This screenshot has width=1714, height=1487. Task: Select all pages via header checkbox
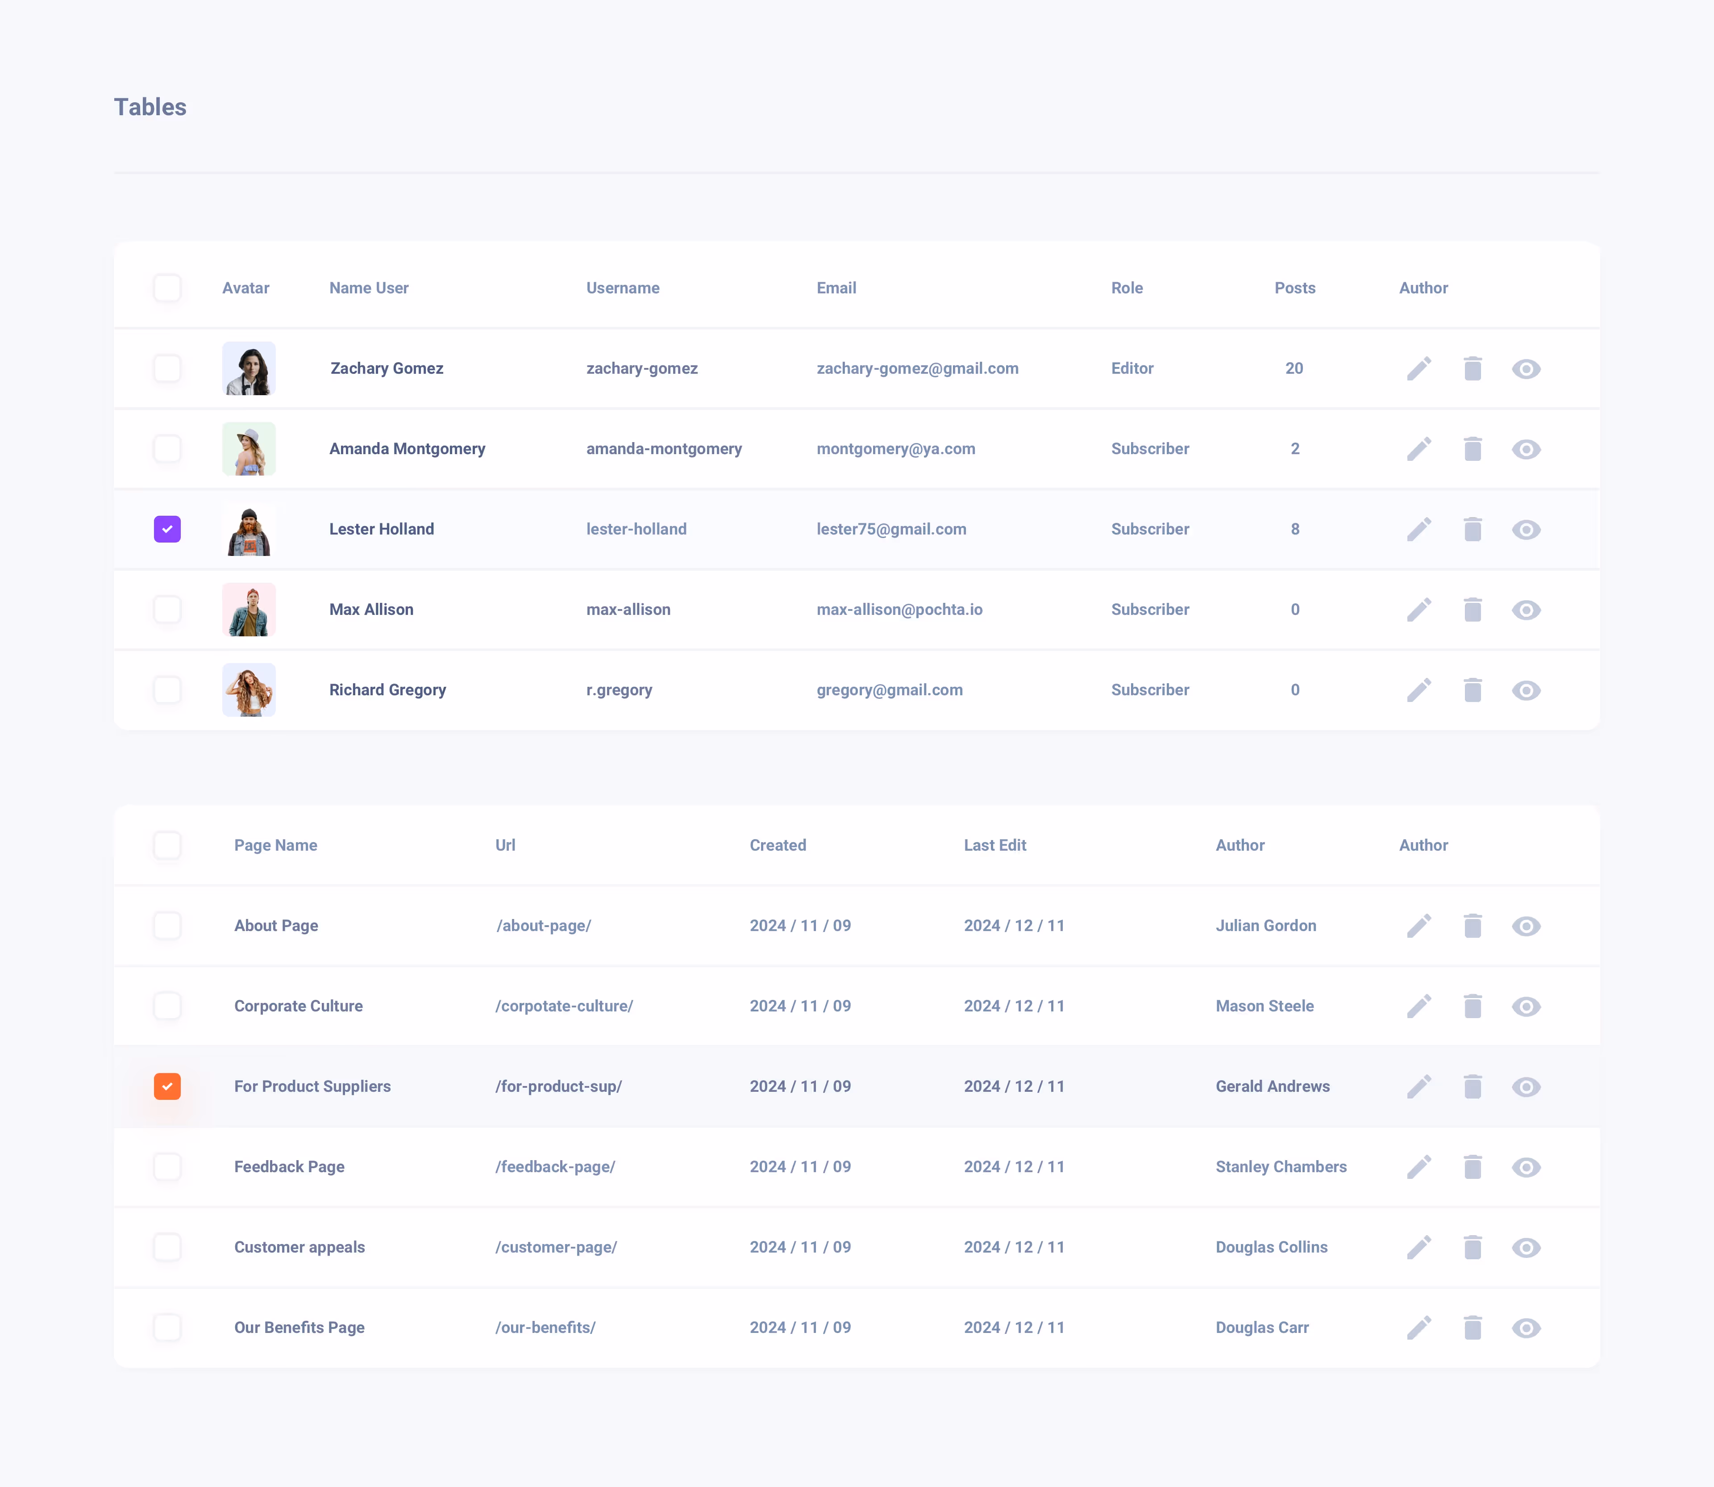point(167,846)
